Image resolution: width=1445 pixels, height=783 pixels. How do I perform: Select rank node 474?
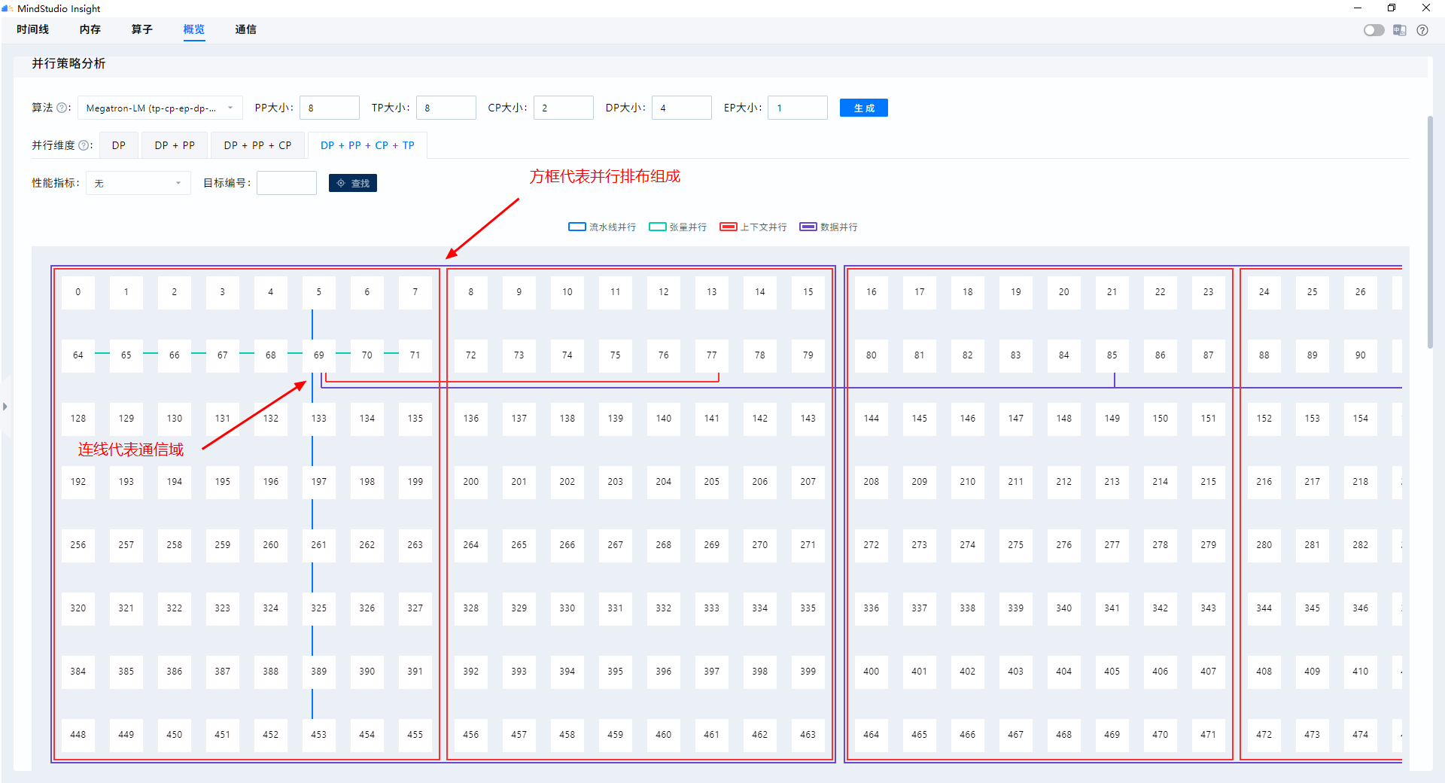coord(1361,735)
